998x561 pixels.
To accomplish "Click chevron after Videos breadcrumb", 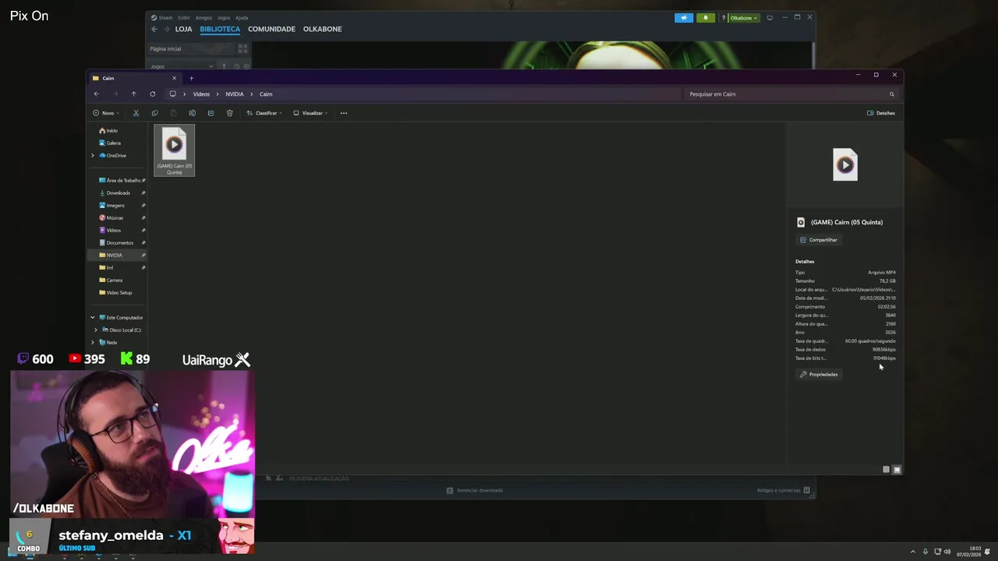I will pos(218,94).
